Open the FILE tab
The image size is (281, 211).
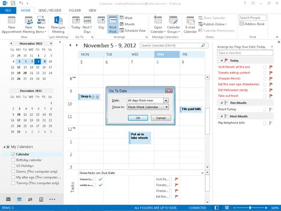(8, 11)
